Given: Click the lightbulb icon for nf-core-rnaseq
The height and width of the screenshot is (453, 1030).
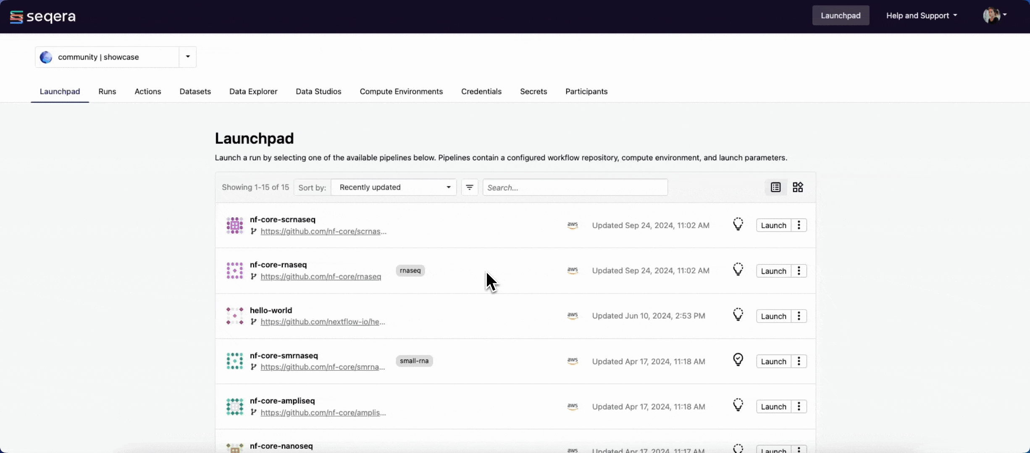Looking at the screenshot, I should click(738, 270).
